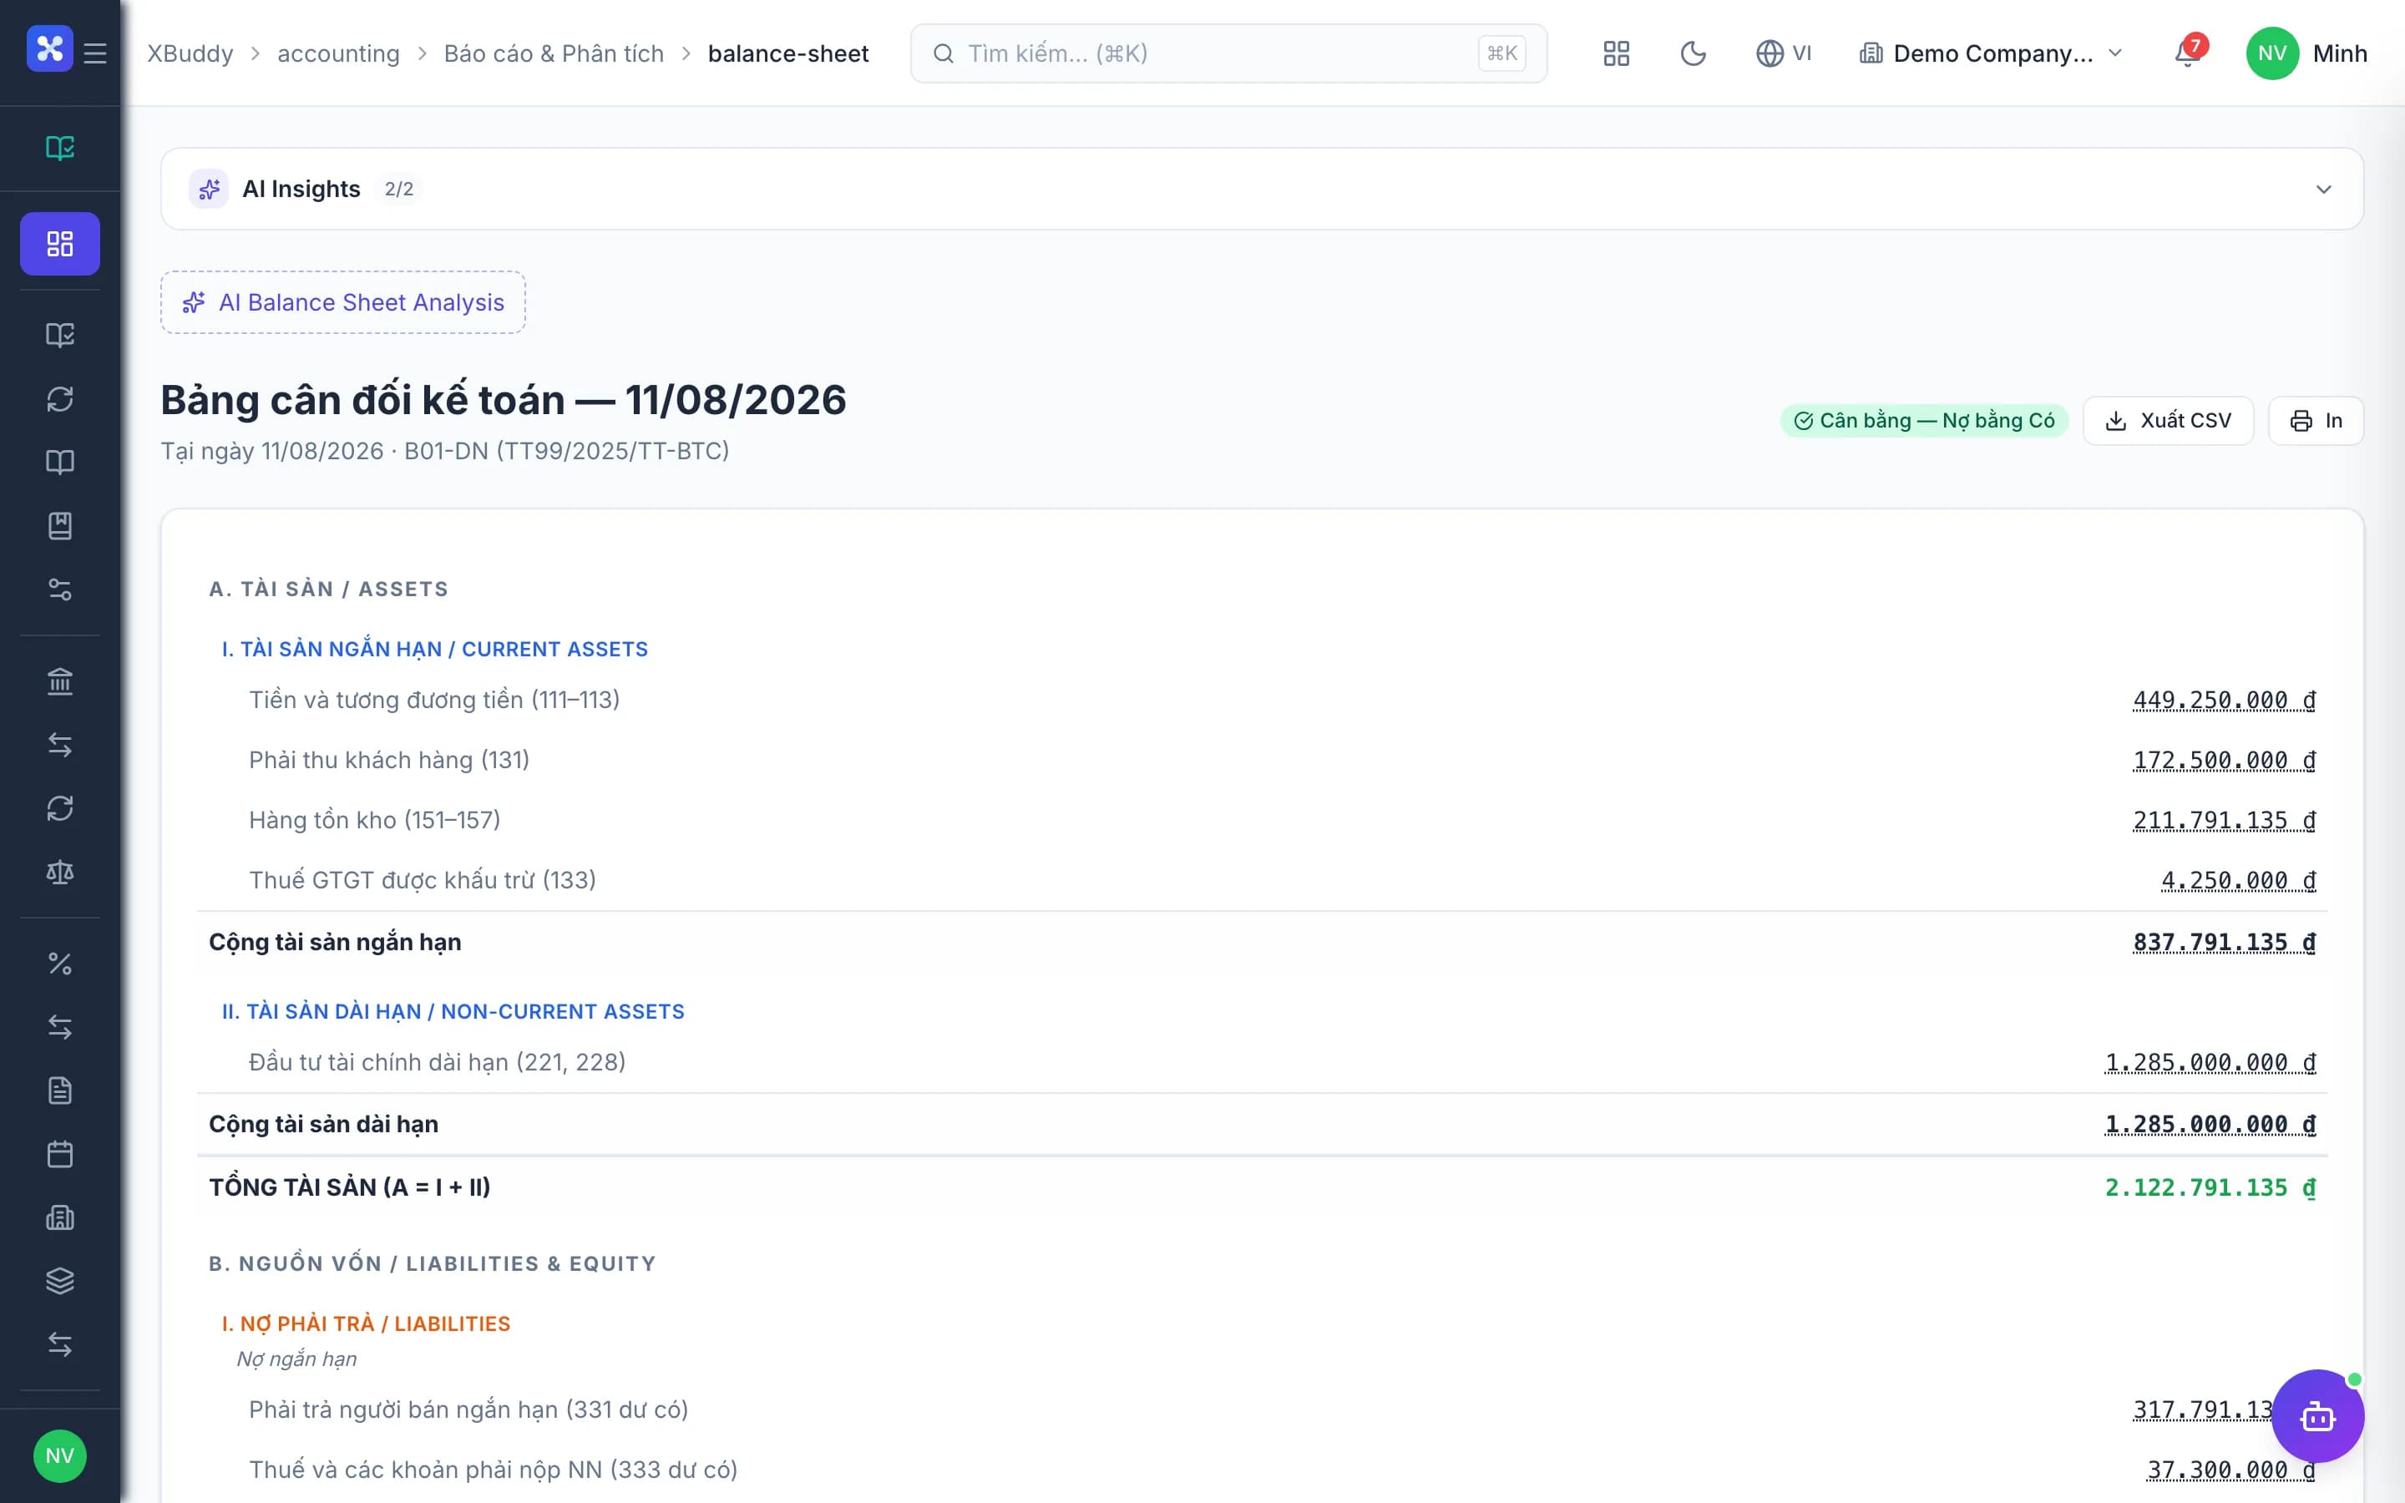
Task: Click the XBuddy logo icon
Action: 50,48
